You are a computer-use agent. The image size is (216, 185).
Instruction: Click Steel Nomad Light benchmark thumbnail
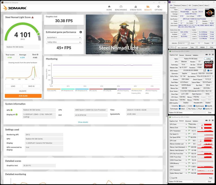point(124,34)
